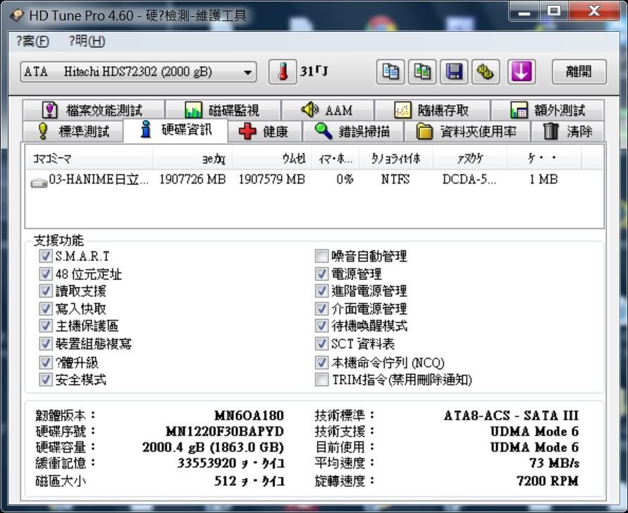Click the DCDA-5... serial cell

pyautogui.click(x=469, y=179)
